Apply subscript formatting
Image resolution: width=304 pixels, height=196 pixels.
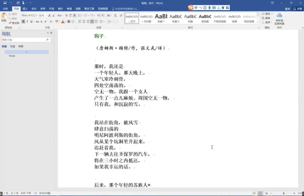pos(42,21)
